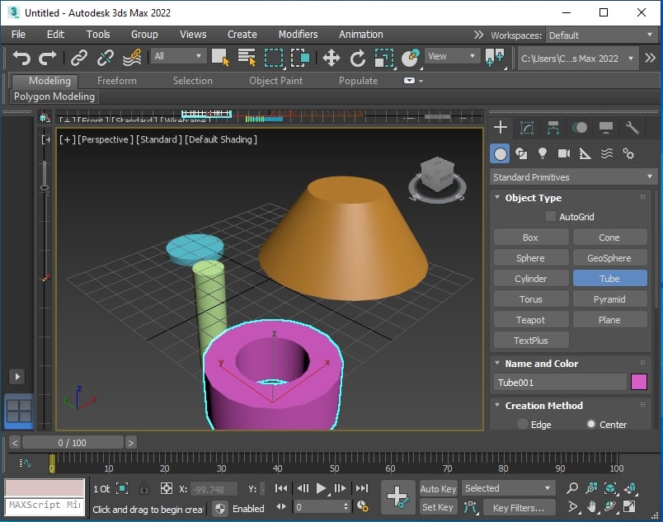Click Zoom Extents Selected icon
Image resolution: width=663 pixels, height=522 pixels.
point(610,489)
